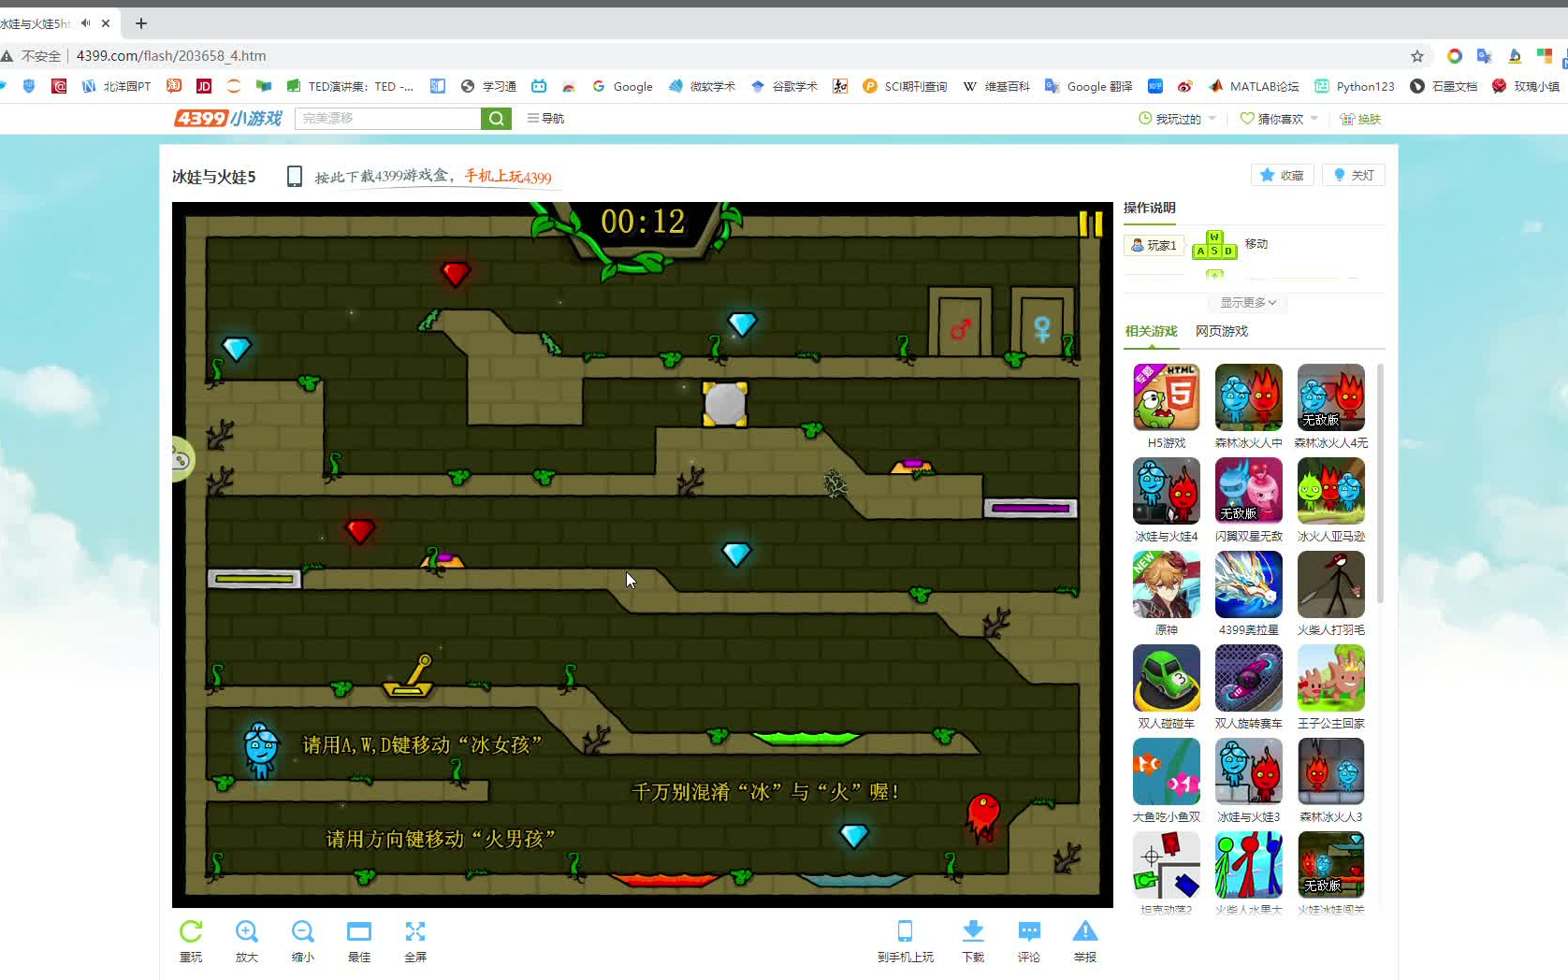Expand the 显示更多 controls section
The height and width of the screenshot is (980, 1568).
[x=1248, y=302]
